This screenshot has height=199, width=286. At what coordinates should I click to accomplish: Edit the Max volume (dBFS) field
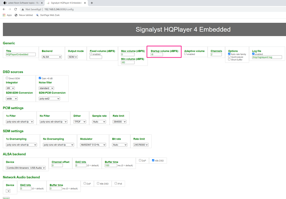(128, 54)
